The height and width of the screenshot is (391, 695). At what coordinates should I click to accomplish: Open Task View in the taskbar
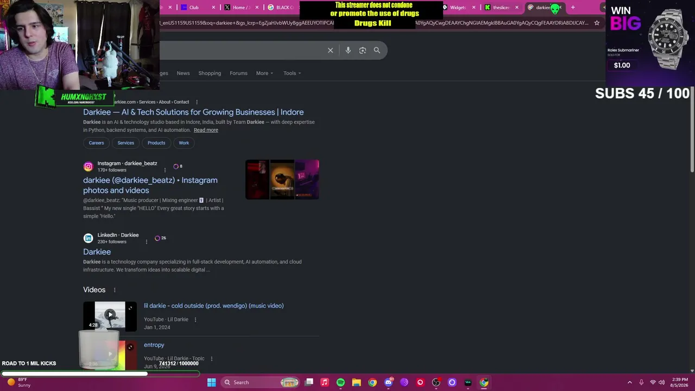(x=309, y=382)
